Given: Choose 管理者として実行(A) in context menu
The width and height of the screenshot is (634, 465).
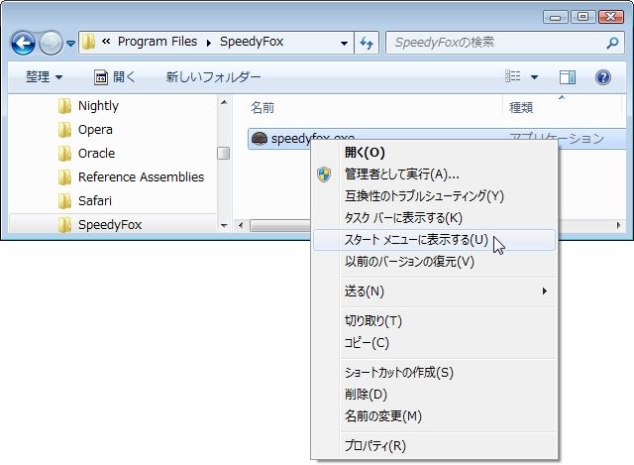Looking at the screenshot, I should click(434, 174).
